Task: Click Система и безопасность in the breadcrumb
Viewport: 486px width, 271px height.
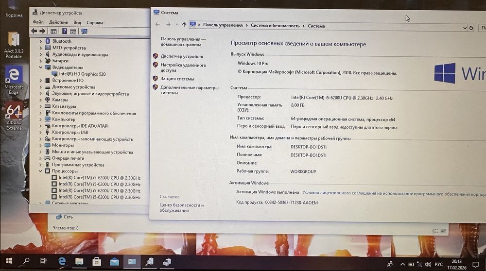Action: (x=275, y=26)
